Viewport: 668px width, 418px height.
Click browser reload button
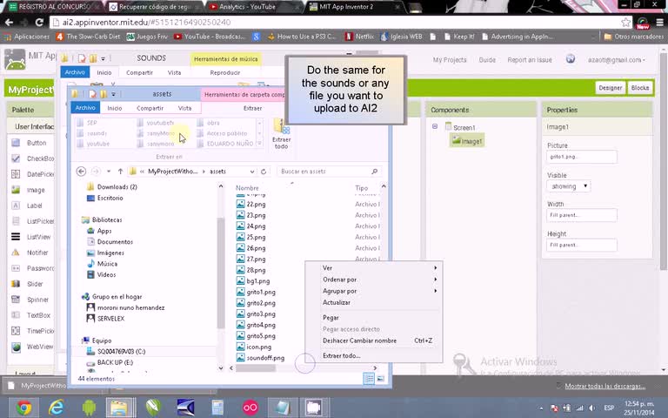pos(39,22)
